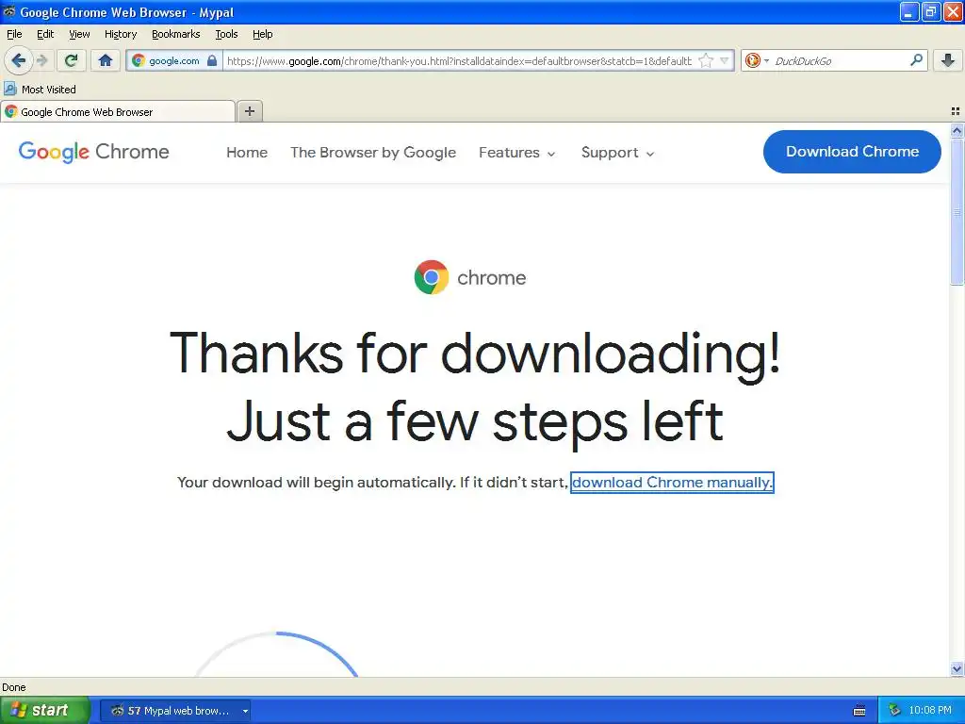Click the 10:08 PM clock
Screen dimensions: 965x724
click(930, 711)
